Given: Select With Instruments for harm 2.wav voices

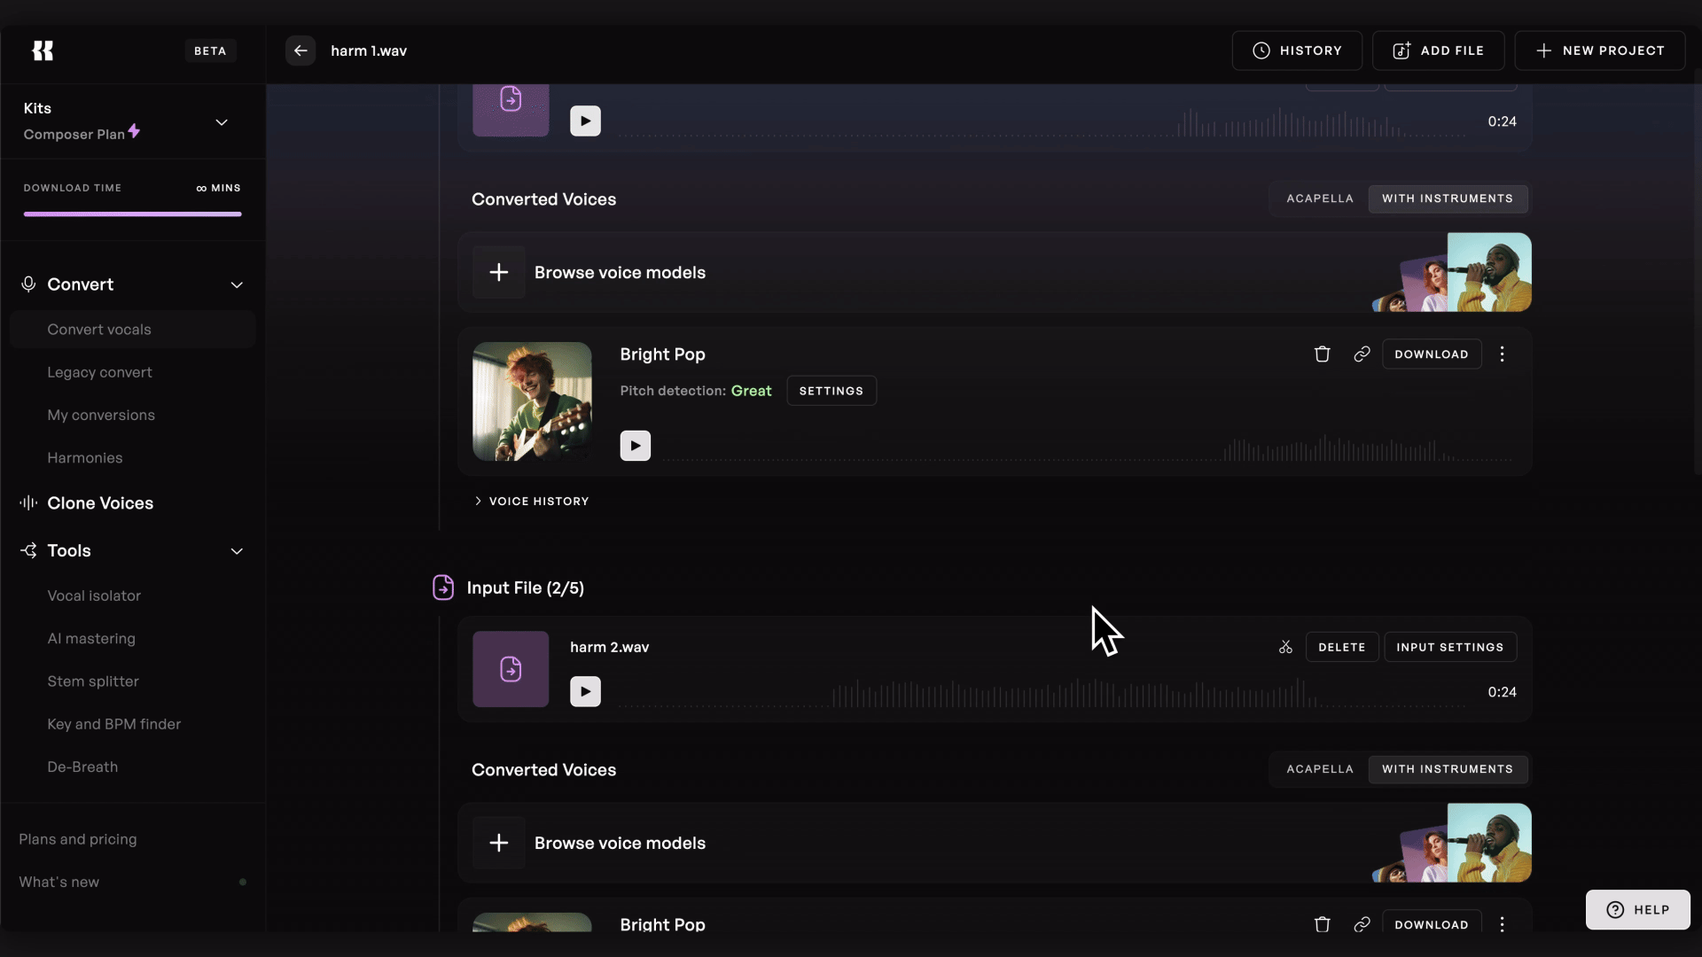Looking at the screenshot, I should click(1448, 769).
